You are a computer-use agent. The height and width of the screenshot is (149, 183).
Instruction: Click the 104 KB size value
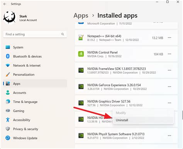(158, 54)
